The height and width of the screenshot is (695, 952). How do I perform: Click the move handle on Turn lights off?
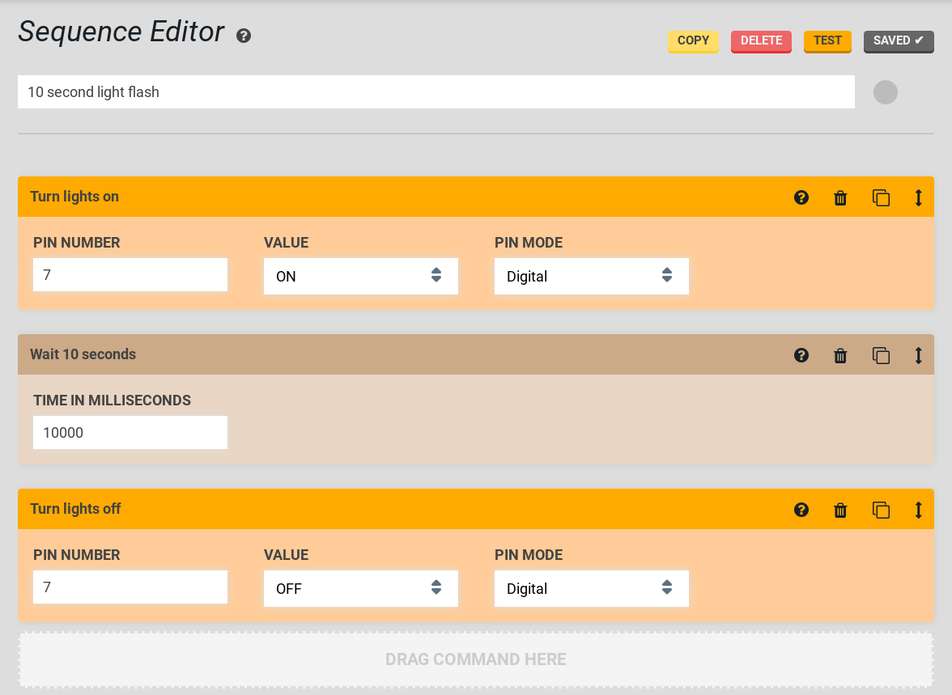coord(918,510)
